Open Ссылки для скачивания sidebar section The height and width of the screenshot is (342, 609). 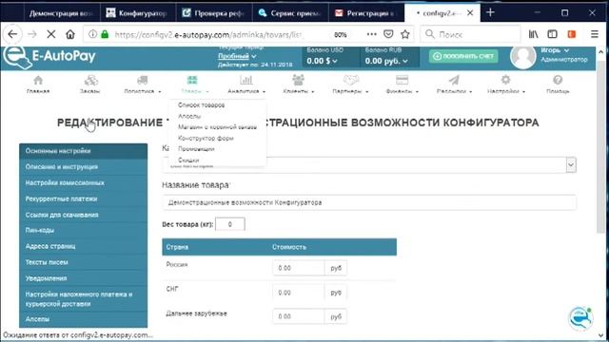pos(83,215)
